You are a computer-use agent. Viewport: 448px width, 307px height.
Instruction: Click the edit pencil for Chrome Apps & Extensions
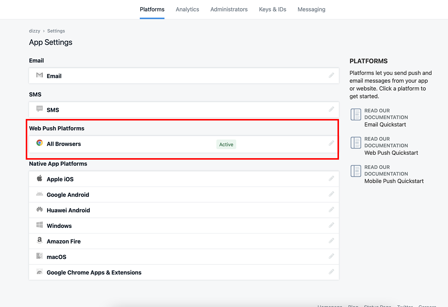tap(331, 272)
